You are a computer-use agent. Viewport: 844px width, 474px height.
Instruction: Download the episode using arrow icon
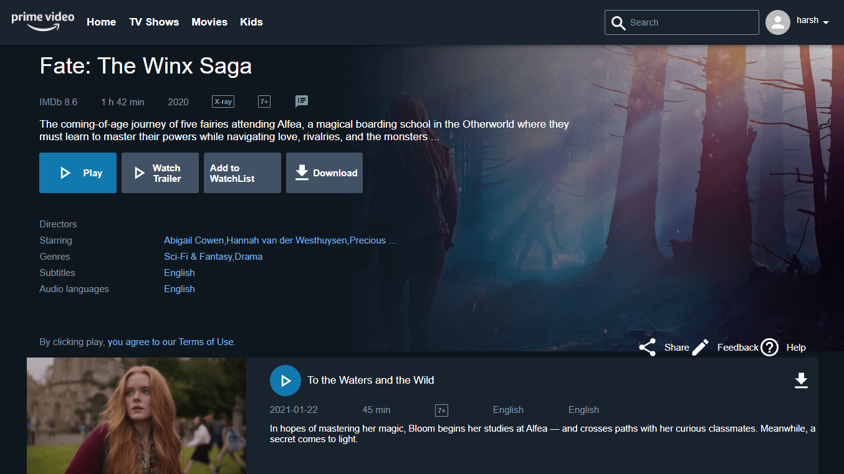click(801, 381)
